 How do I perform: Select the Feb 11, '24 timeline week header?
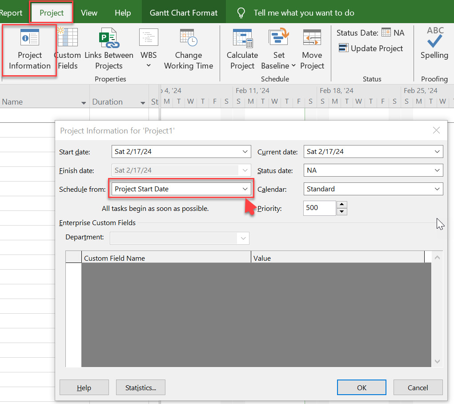point(274,91)
